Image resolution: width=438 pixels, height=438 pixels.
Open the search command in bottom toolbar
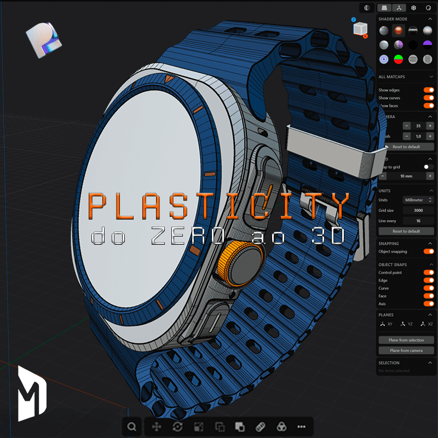click(x=131, y=427)
